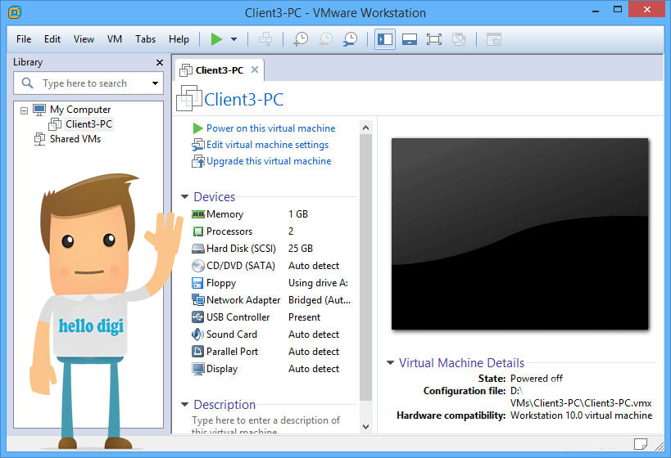Image resolution: width=671 pixels, height=458 pixels.
Task: Click the Processors device icon
Action: point(197,231)
